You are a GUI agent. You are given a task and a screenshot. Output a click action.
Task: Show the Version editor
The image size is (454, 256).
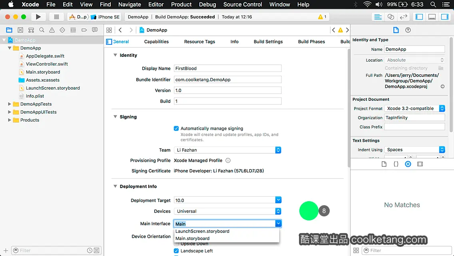pos(403,17)
